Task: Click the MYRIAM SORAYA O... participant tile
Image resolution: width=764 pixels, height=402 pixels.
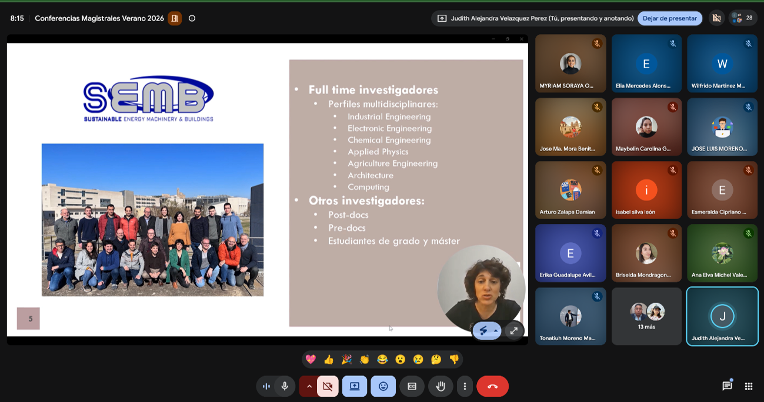Action: 571,63
